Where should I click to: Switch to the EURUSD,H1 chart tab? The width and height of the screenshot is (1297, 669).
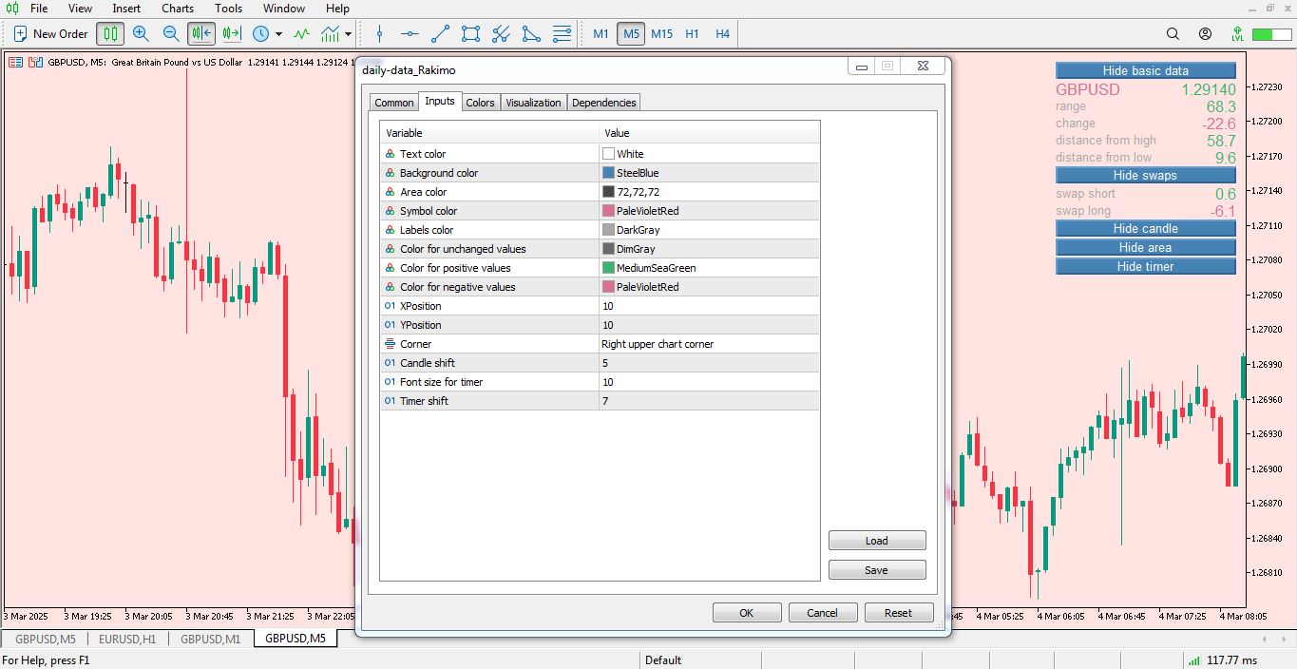tap(126, 640)
